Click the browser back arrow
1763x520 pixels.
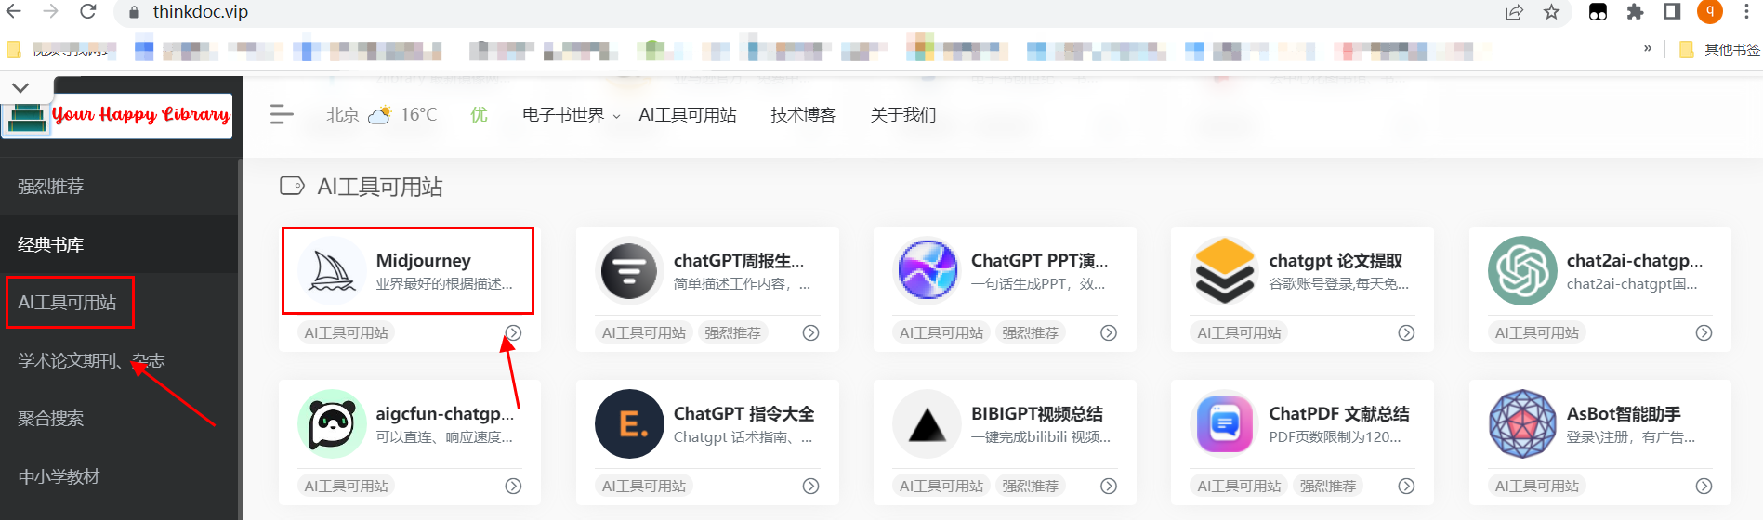click(13, 11)
